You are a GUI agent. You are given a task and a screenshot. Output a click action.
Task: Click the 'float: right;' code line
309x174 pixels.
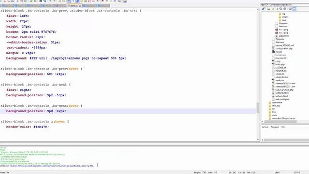click(x=19, y=90)
